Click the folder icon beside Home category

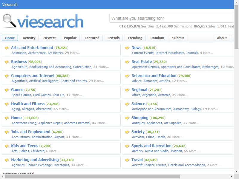coord(7,118)
